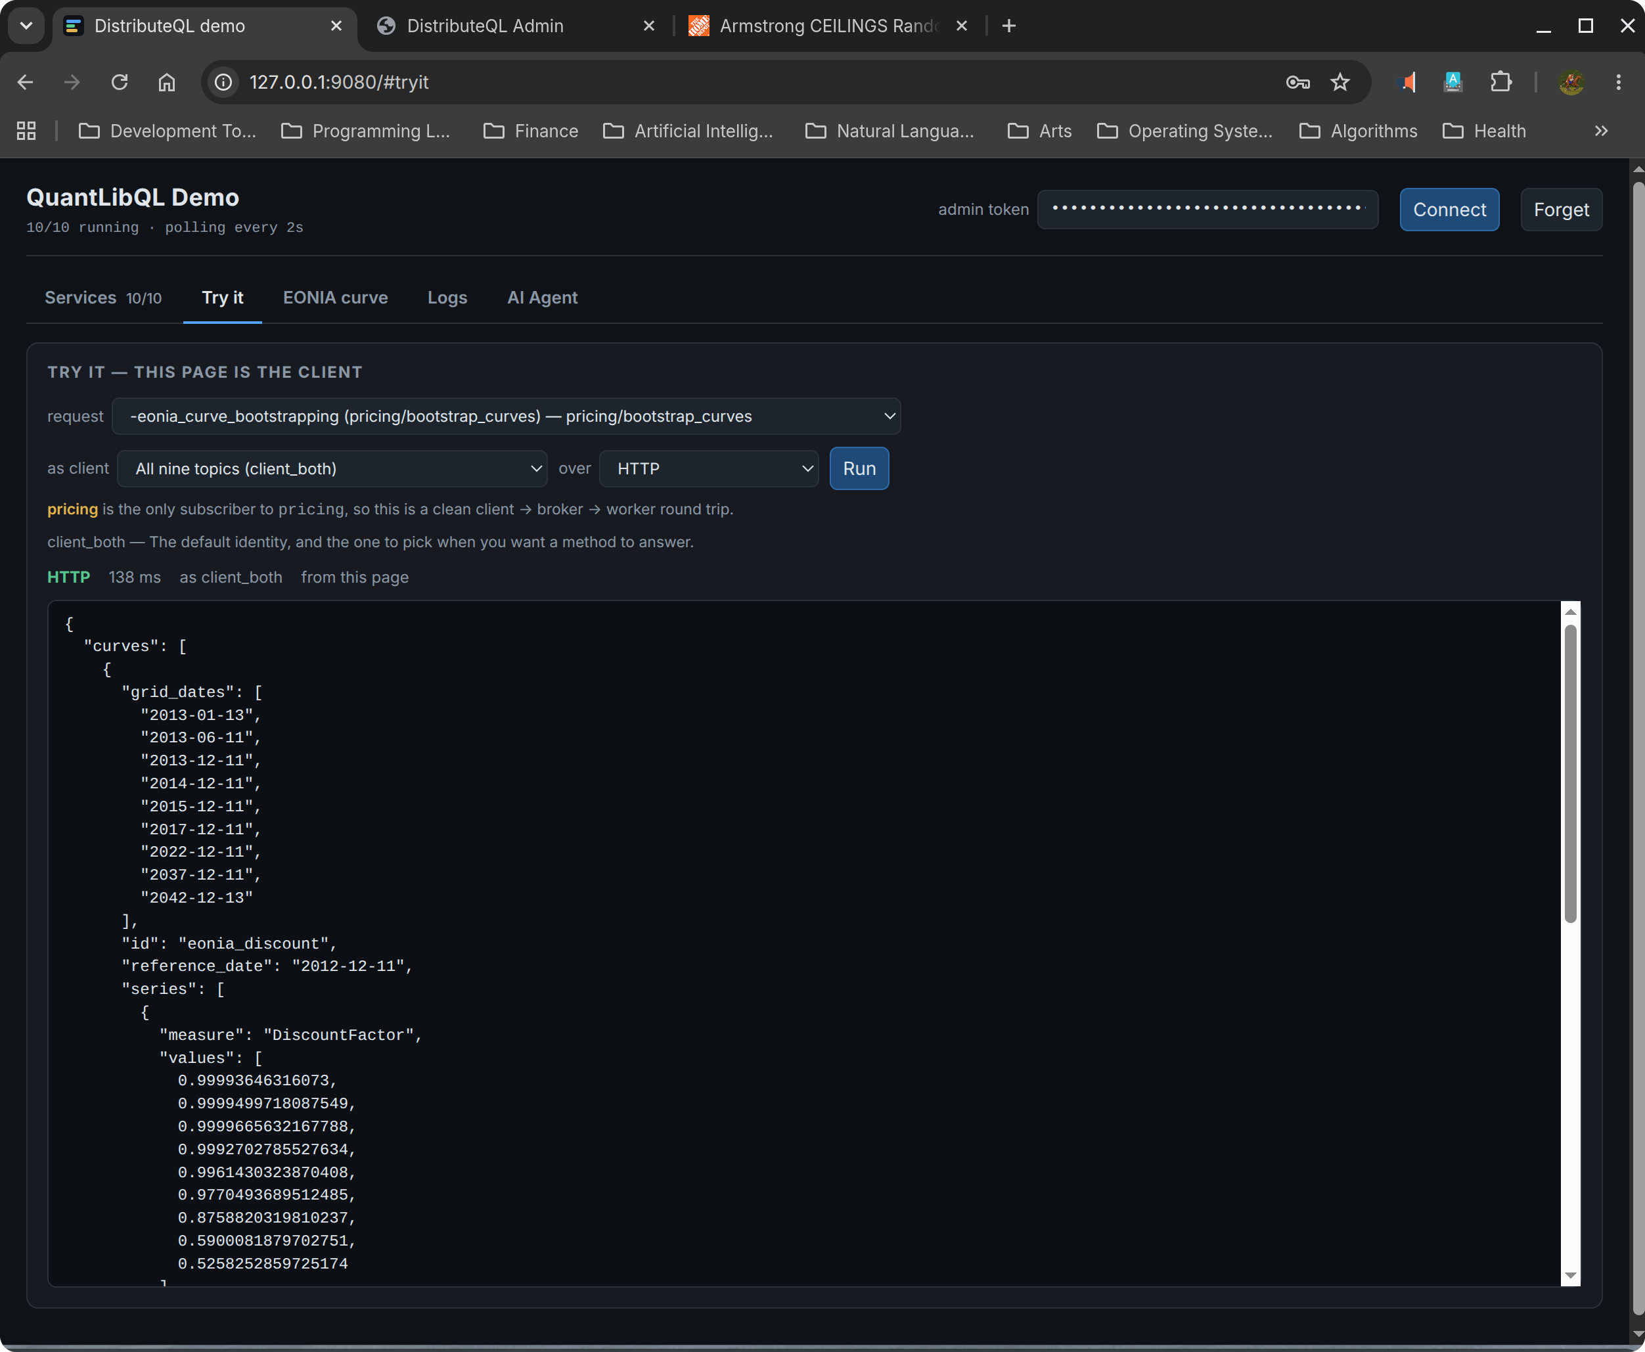Open the profile avatar menu

(x=1571, y=81)
